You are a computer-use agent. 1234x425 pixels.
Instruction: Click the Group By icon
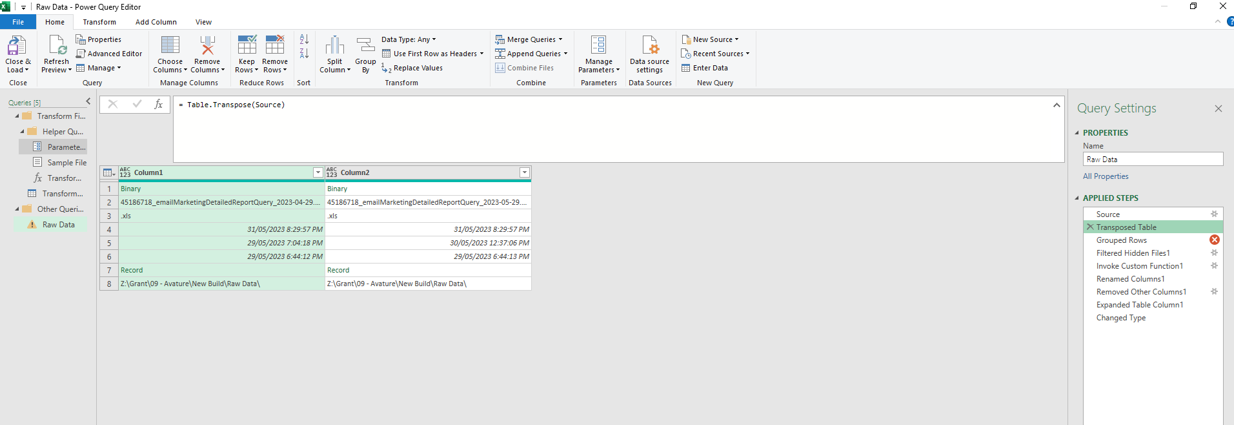pos(365,45)
